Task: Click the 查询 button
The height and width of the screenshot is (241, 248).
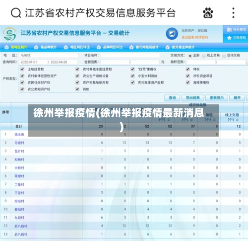Action: click(172, 98)
